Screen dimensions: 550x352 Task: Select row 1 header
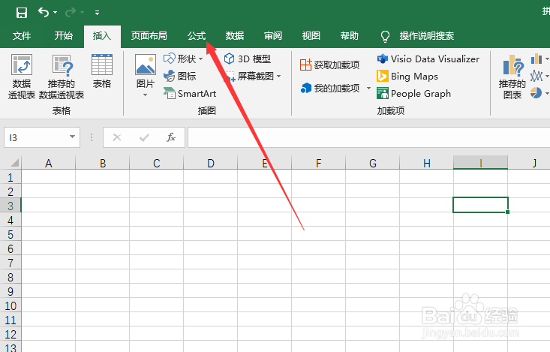click(11, 177)
